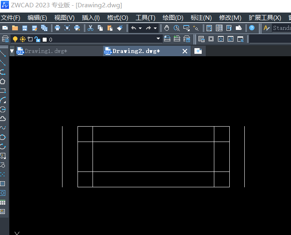This screenshot has width=291, height=235.
Task: Click the Help question mark icon
Action: (x=252, y=28)
